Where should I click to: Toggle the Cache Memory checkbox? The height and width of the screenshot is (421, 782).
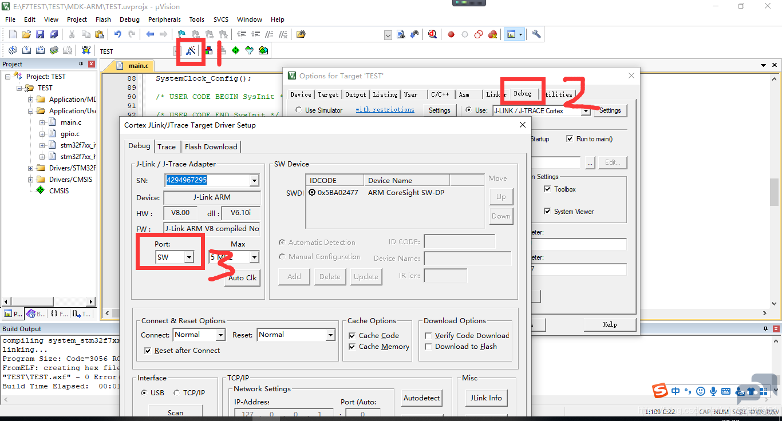(352, 347)
